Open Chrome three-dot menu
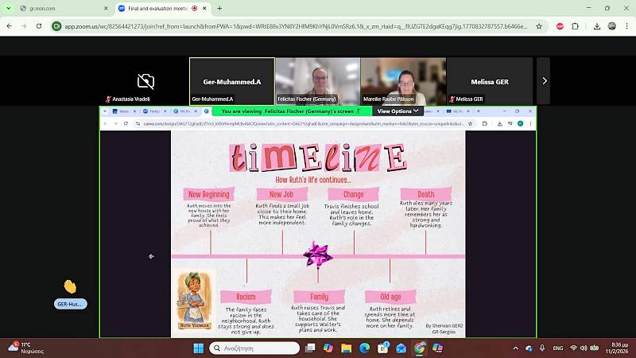 click(625, 25)
